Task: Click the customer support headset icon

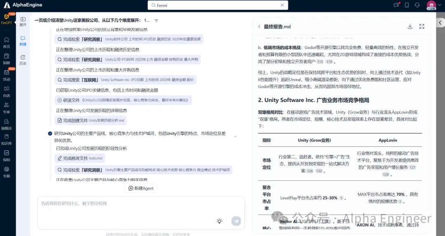Action: coord(417,5)
